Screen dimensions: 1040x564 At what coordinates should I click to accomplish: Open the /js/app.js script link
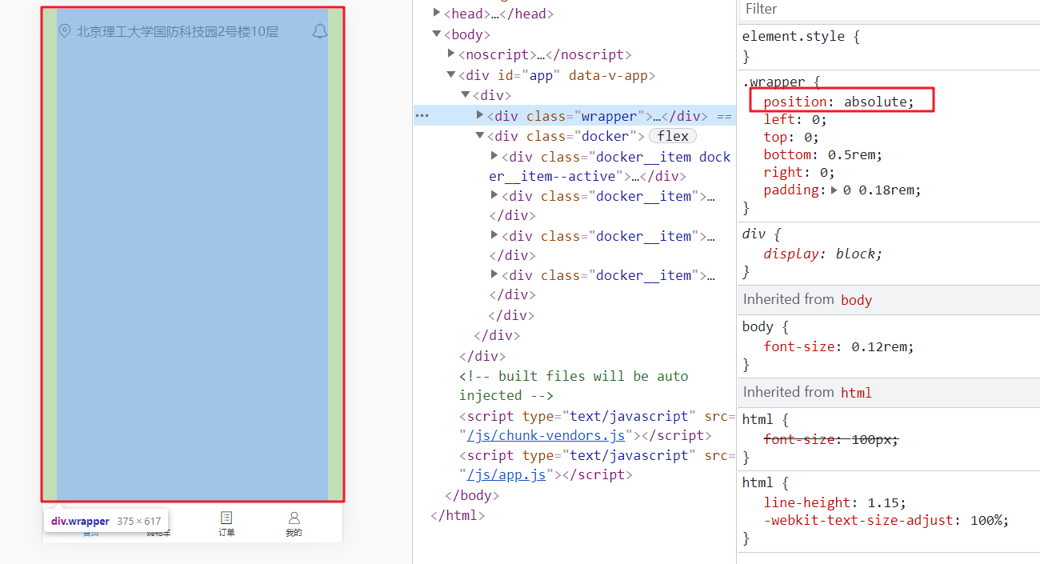[x=506, y=474]
